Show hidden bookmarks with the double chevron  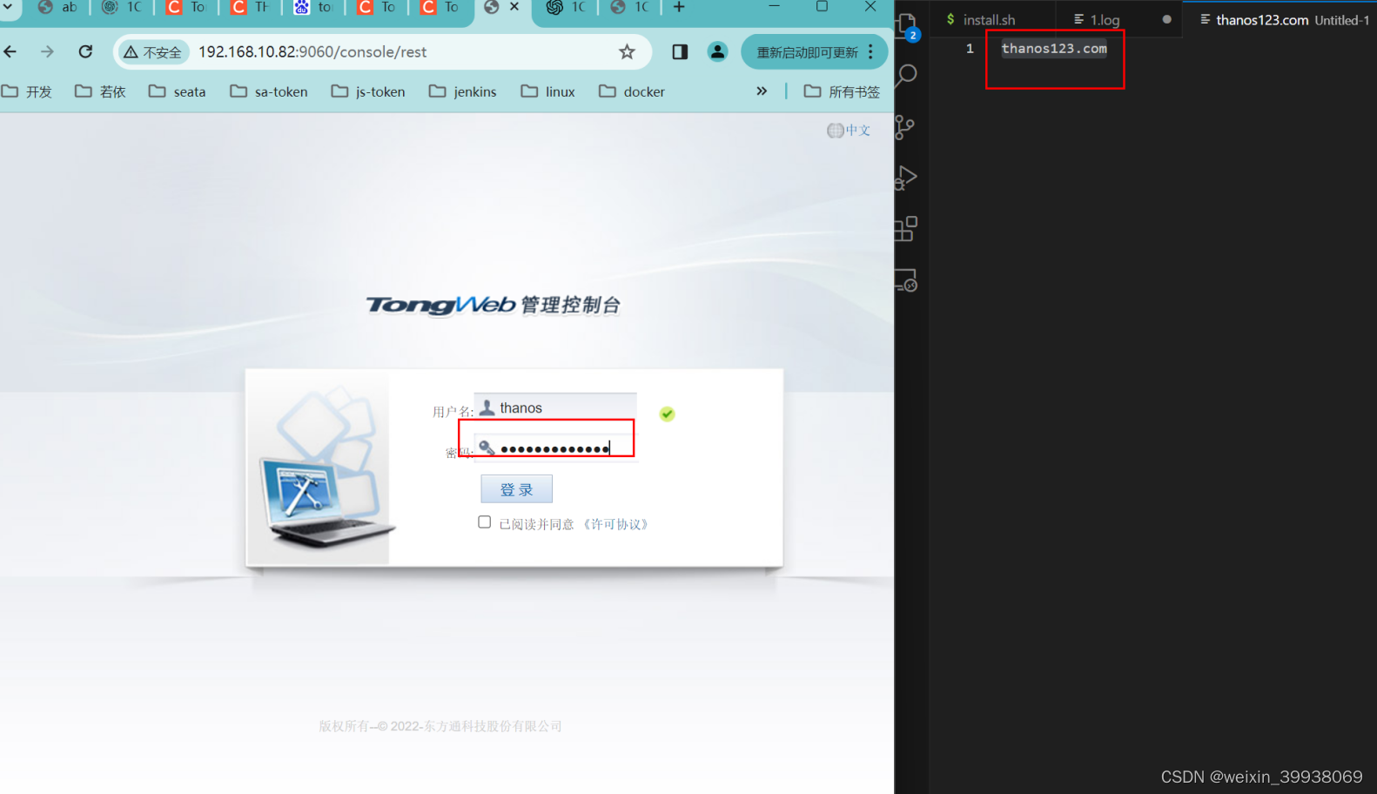tap(762, 91)
